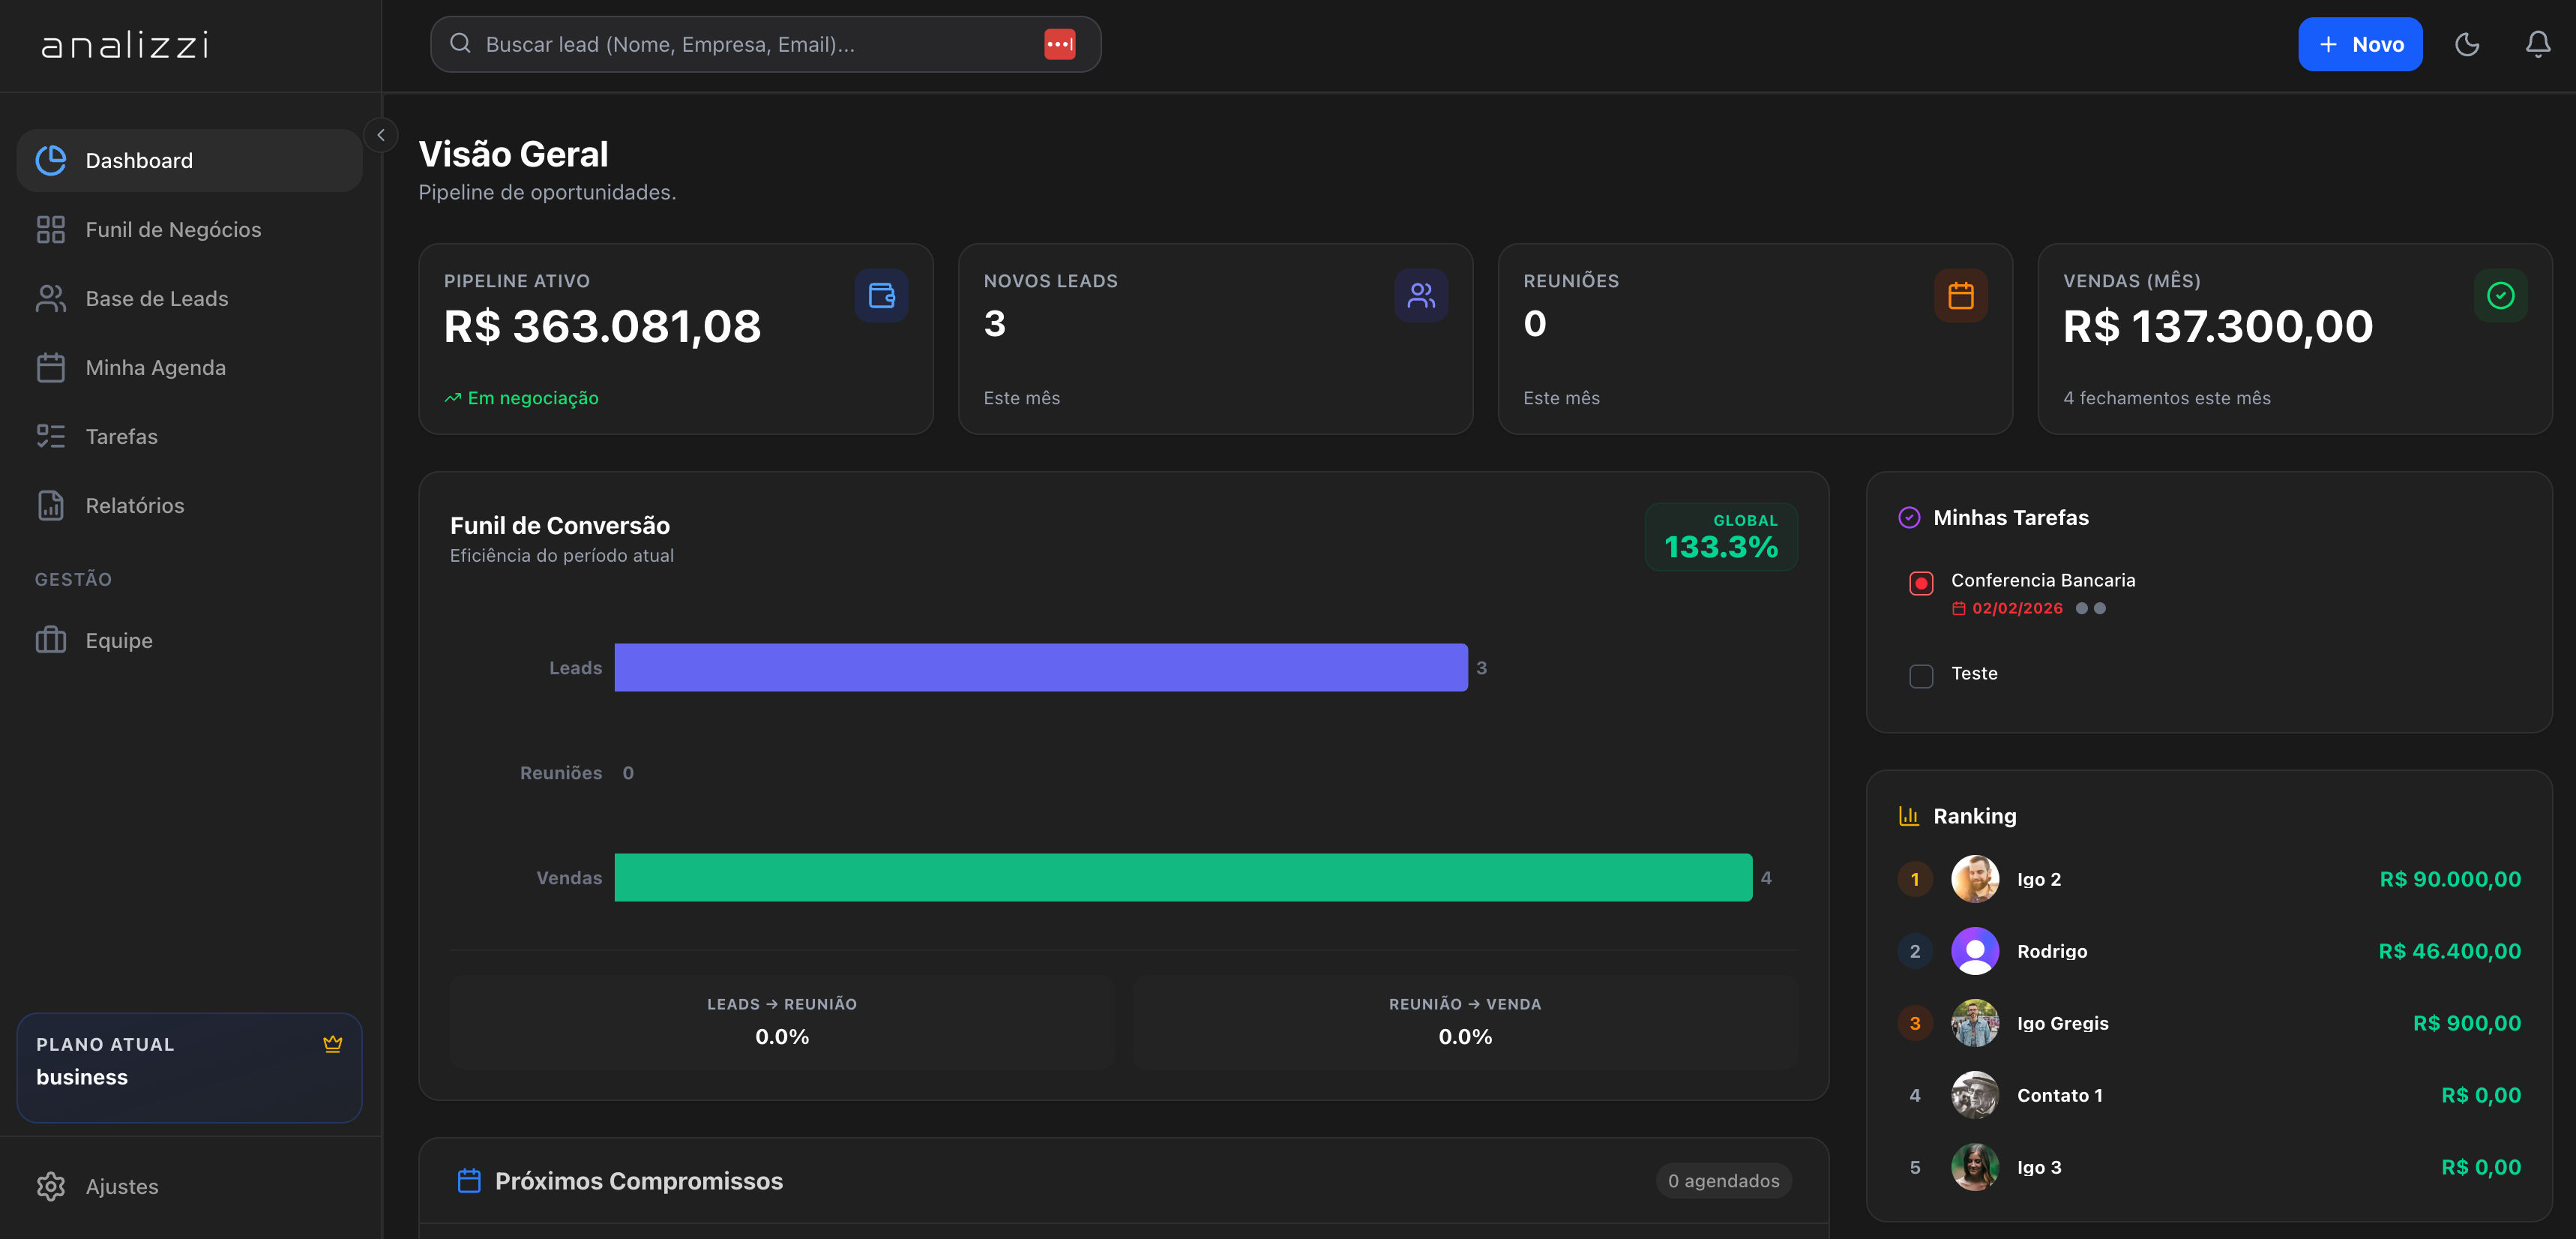The height and width of the screenshot is (1239, 2576).
Task: Open Minha Agenda section
Action: tap(189, 367)
